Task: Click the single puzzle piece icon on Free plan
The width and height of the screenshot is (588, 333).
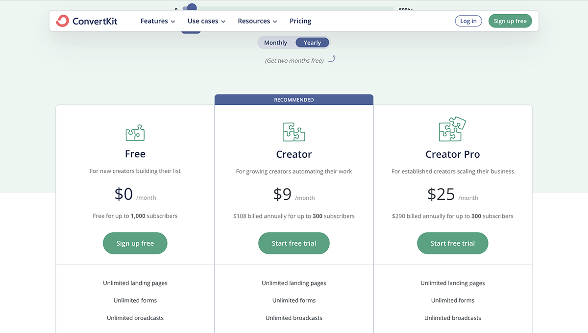Action: [135, 132]
